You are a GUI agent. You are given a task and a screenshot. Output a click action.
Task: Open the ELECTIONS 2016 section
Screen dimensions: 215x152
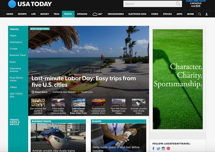[x=137, y=14]
